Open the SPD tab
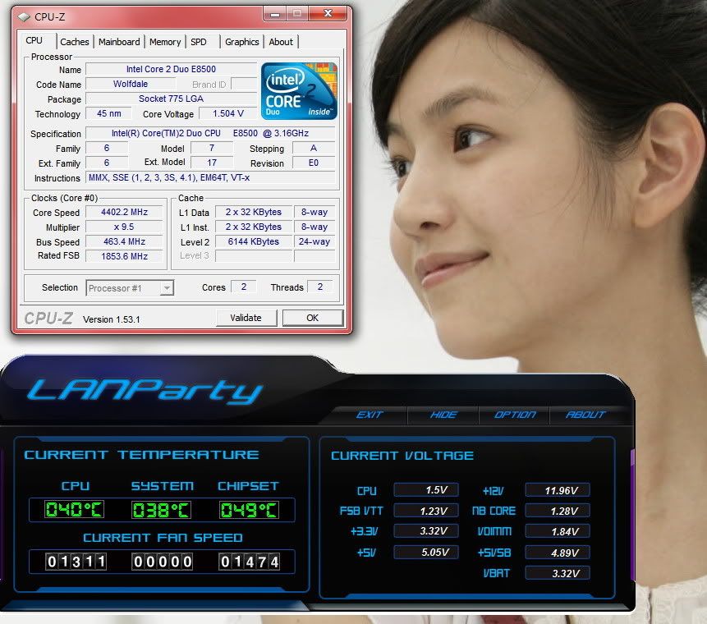 point(199,42)
